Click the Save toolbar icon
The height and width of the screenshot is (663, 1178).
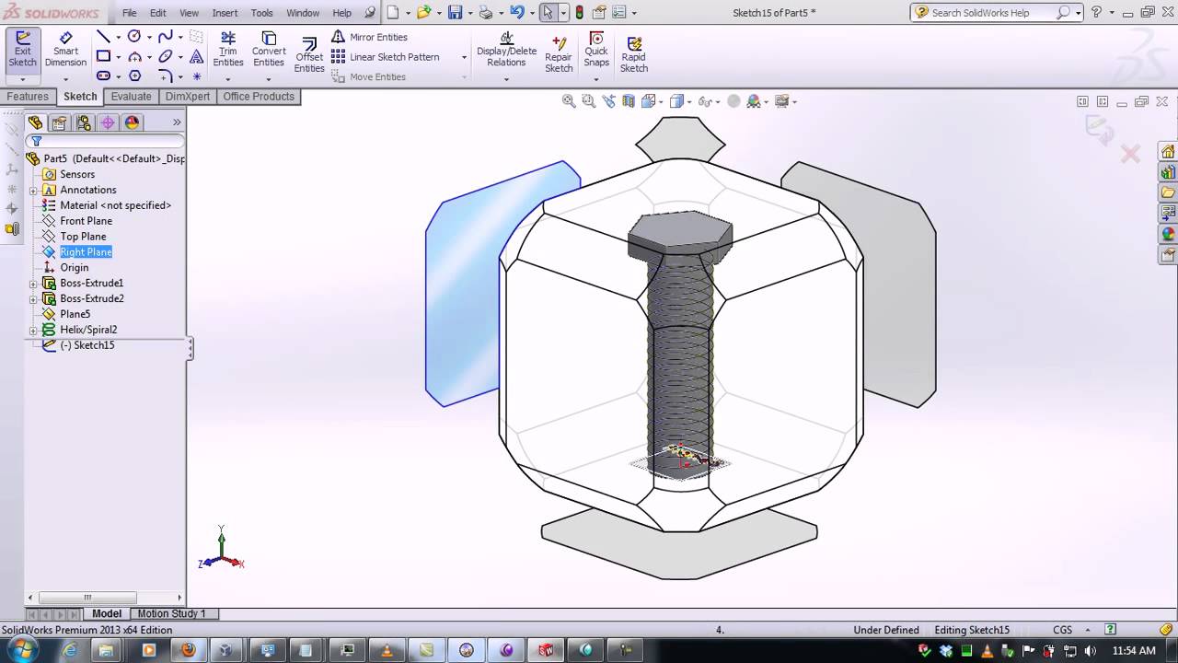tap(455, 13)
